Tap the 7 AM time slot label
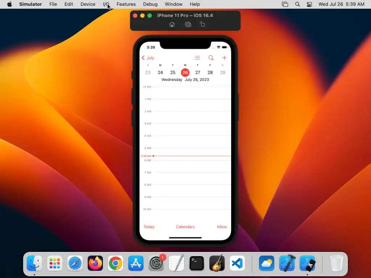The width and height of the screenshot is (371, 278). pyautogui.click(x=148, y=173)
